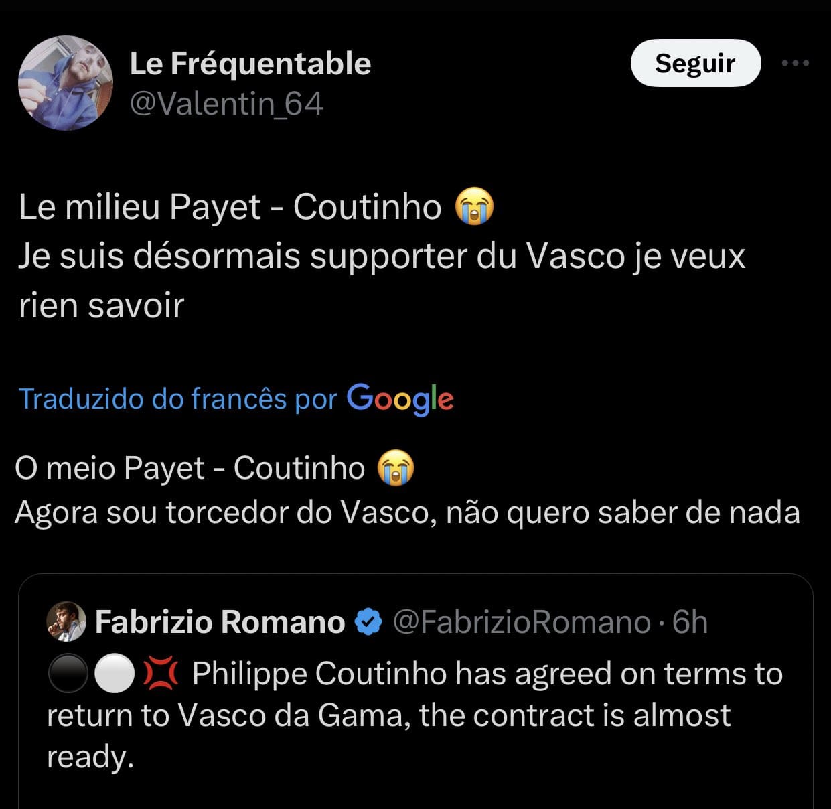Open the @FabrizioRomano handle

[521, 622]
